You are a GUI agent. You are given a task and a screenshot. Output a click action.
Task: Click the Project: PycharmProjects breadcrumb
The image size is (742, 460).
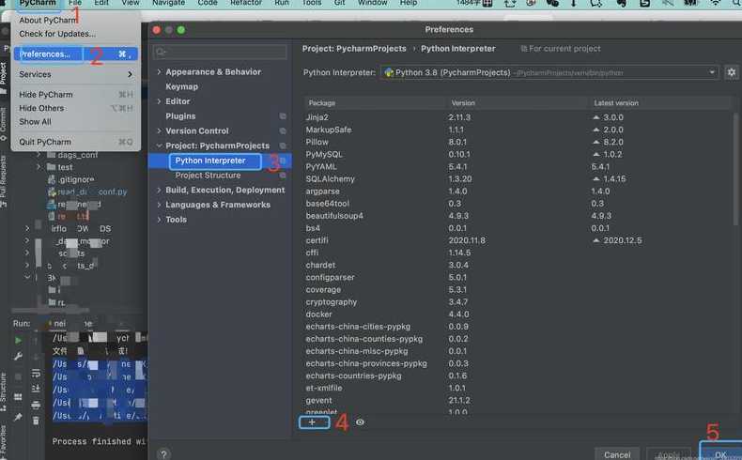(x=354, y=49)
